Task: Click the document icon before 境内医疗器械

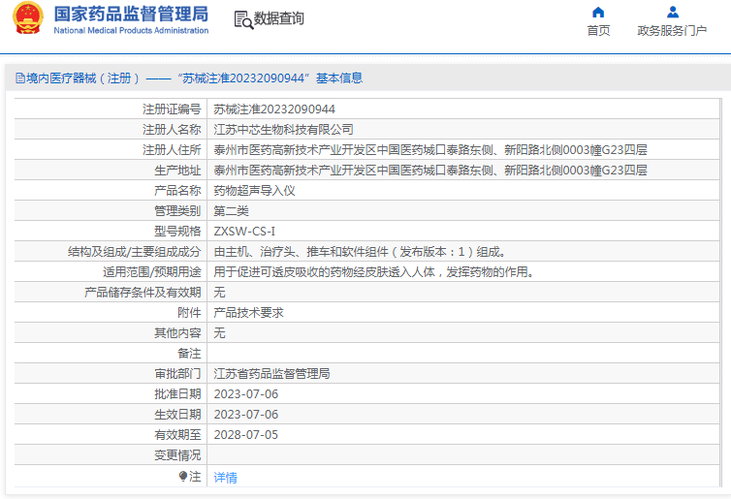Action: (x=20, y=78)
